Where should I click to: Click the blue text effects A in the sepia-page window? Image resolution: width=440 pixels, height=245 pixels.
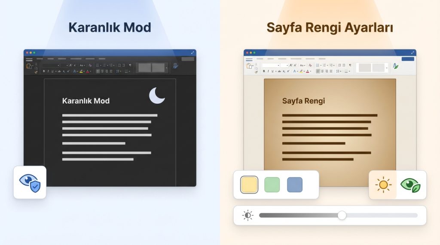click(295, 71)
